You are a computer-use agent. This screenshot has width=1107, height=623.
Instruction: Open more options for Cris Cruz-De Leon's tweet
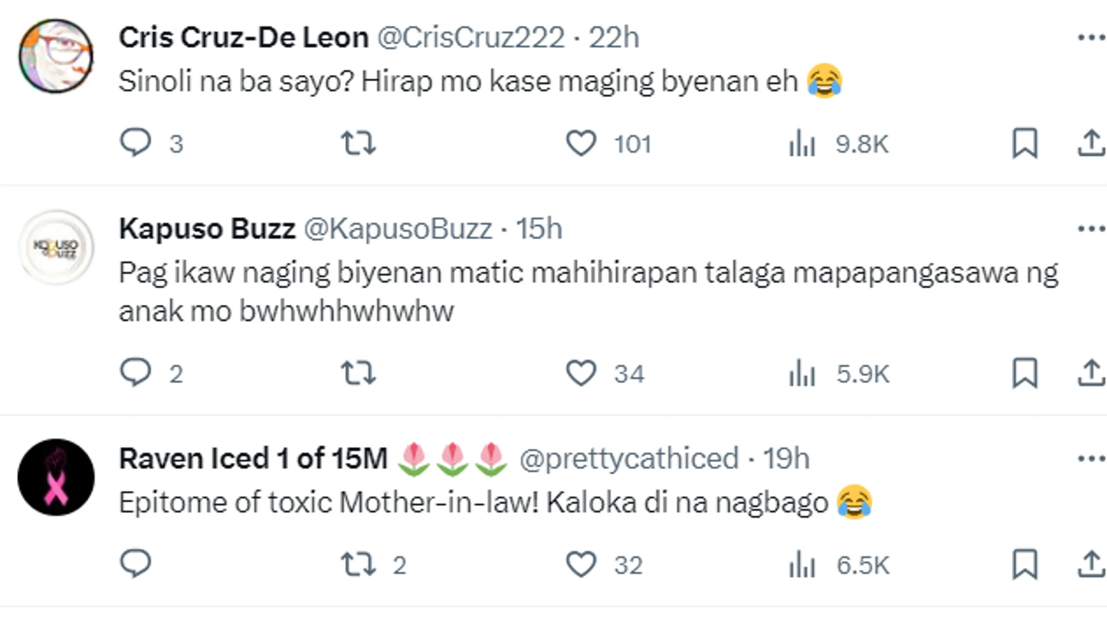[x=1091, y=37]
